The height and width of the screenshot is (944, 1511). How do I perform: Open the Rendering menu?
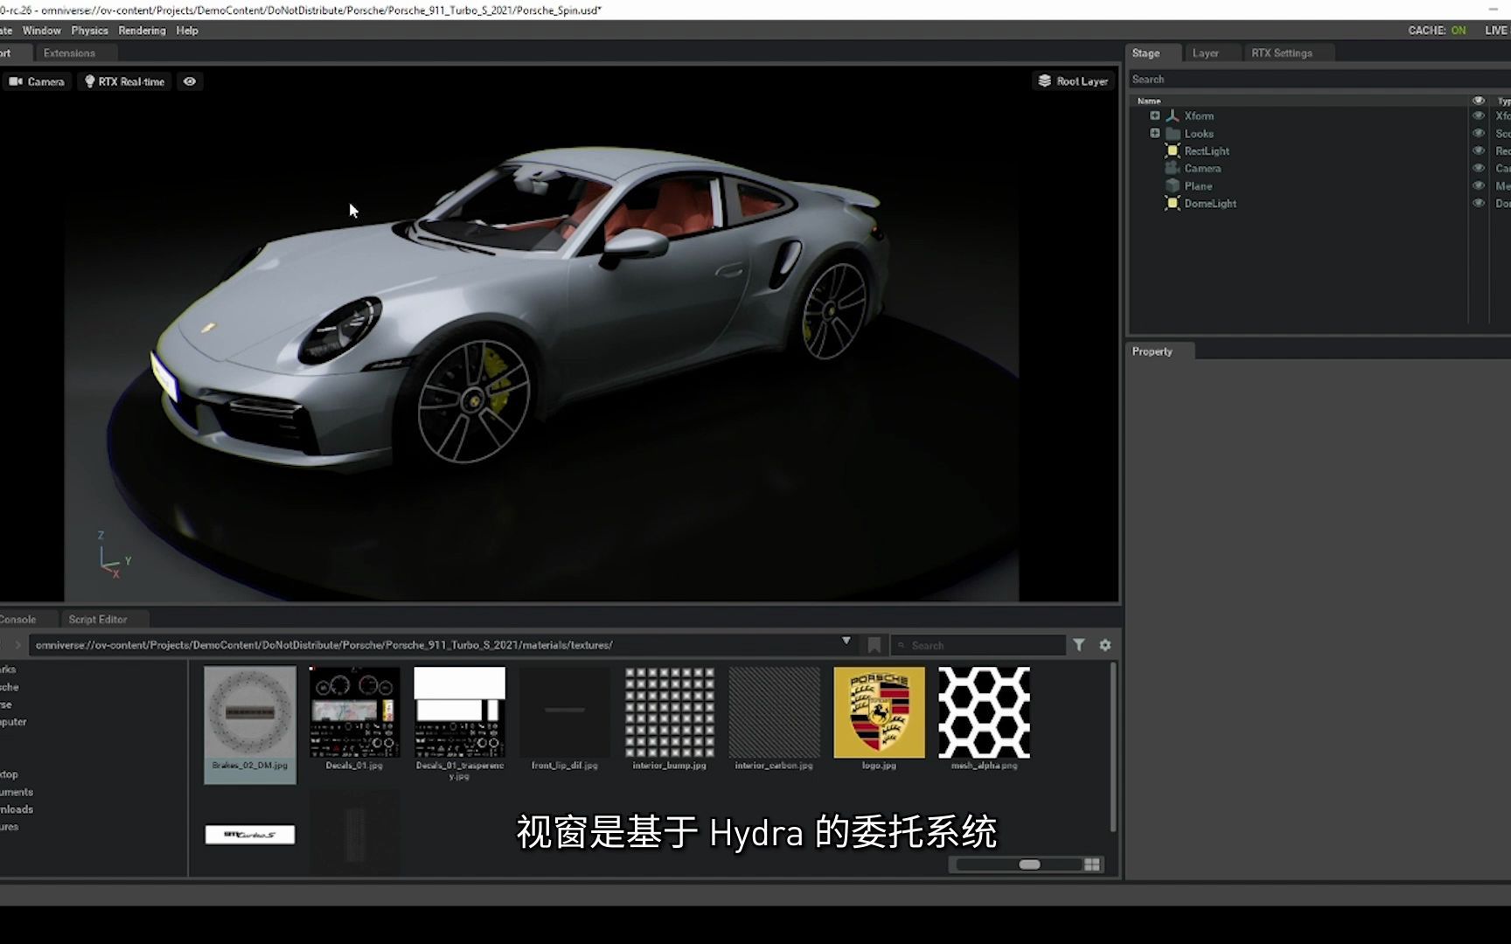[142, 31]
